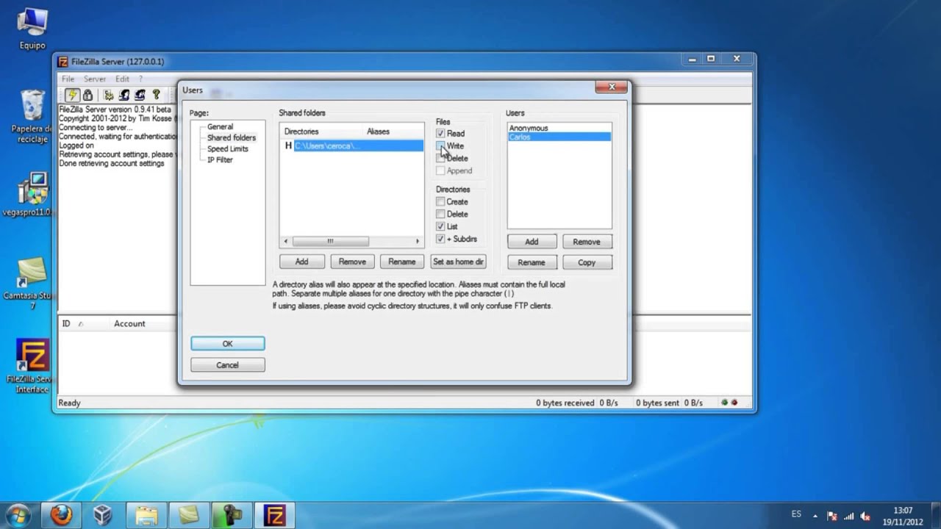Click the directories list horizontal scrollbar thumb
Screen dimensions: 941x529
330,242
